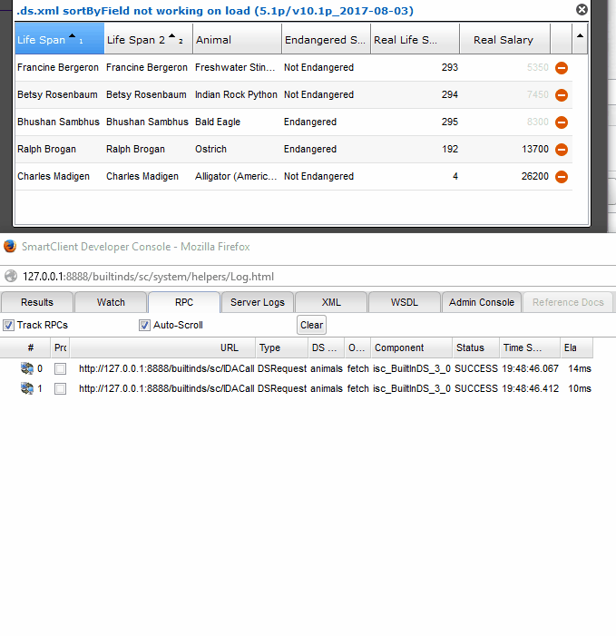Click RPC request icon for row 0
The height and width of the screenshot is (636, 616).
click(x=27, y=368)
